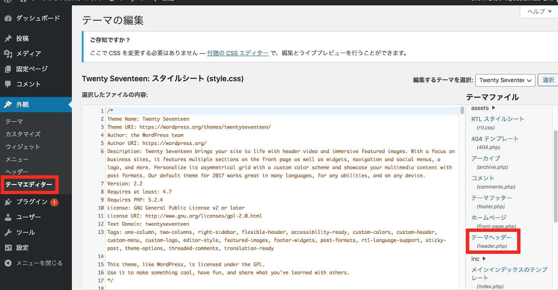Open RTL スタイルシート file link

coord(498,119)
